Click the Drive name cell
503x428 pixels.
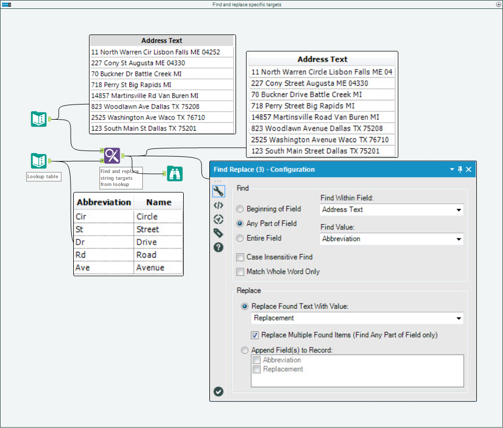click(x=159, y=242)
